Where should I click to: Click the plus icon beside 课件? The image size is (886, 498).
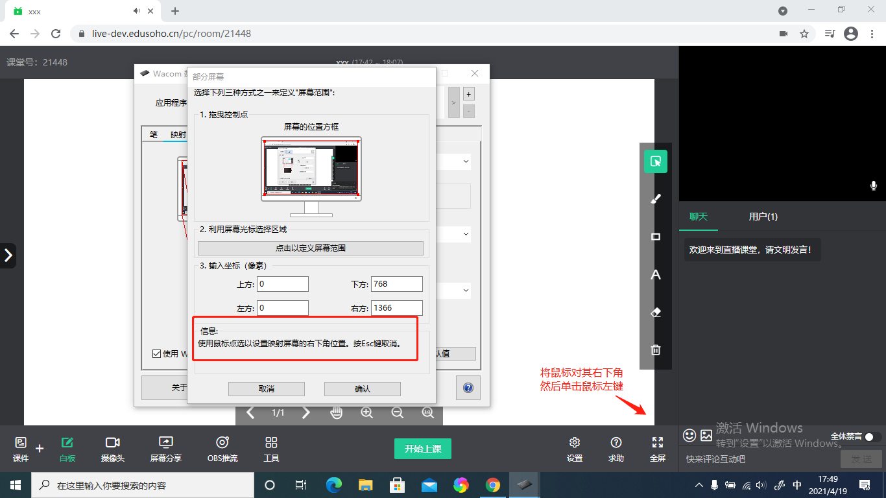click(40, 448)
